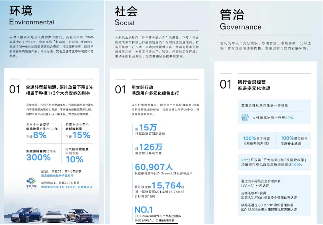This screenshot has height=225, width=323.
Task: Click the 8% carbon emission figure
Action: pyautogui.click(x=40, y=135)
